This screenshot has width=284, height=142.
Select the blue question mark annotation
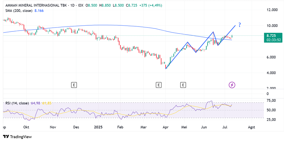(x=240, y=25)
